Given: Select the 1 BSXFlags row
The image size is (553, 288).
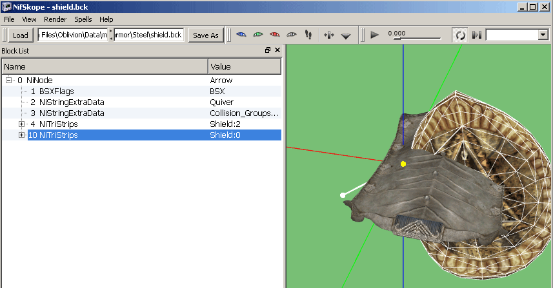Looking at the screenshot, I should pyautogui.click(x=142, y=91).
